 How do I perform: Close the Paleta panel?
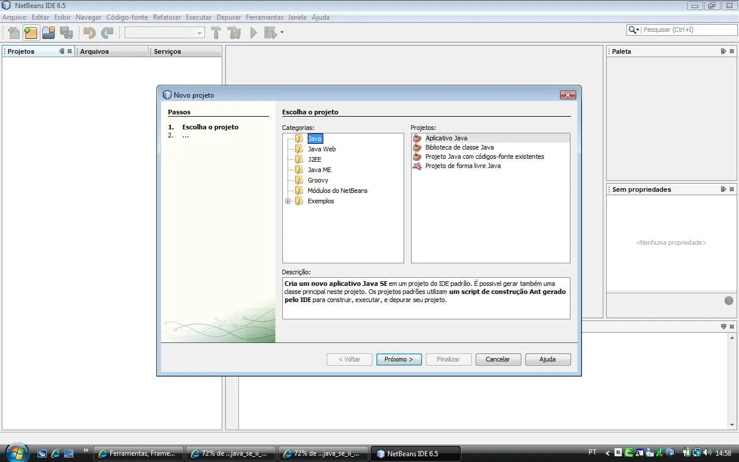pyautogui.click(x=732, y=51)
